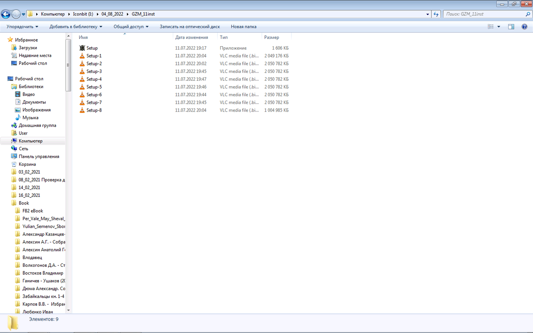This screenshot has width=533, height=333.
Task: Click the Новая папка button
Action: [244, 27]
